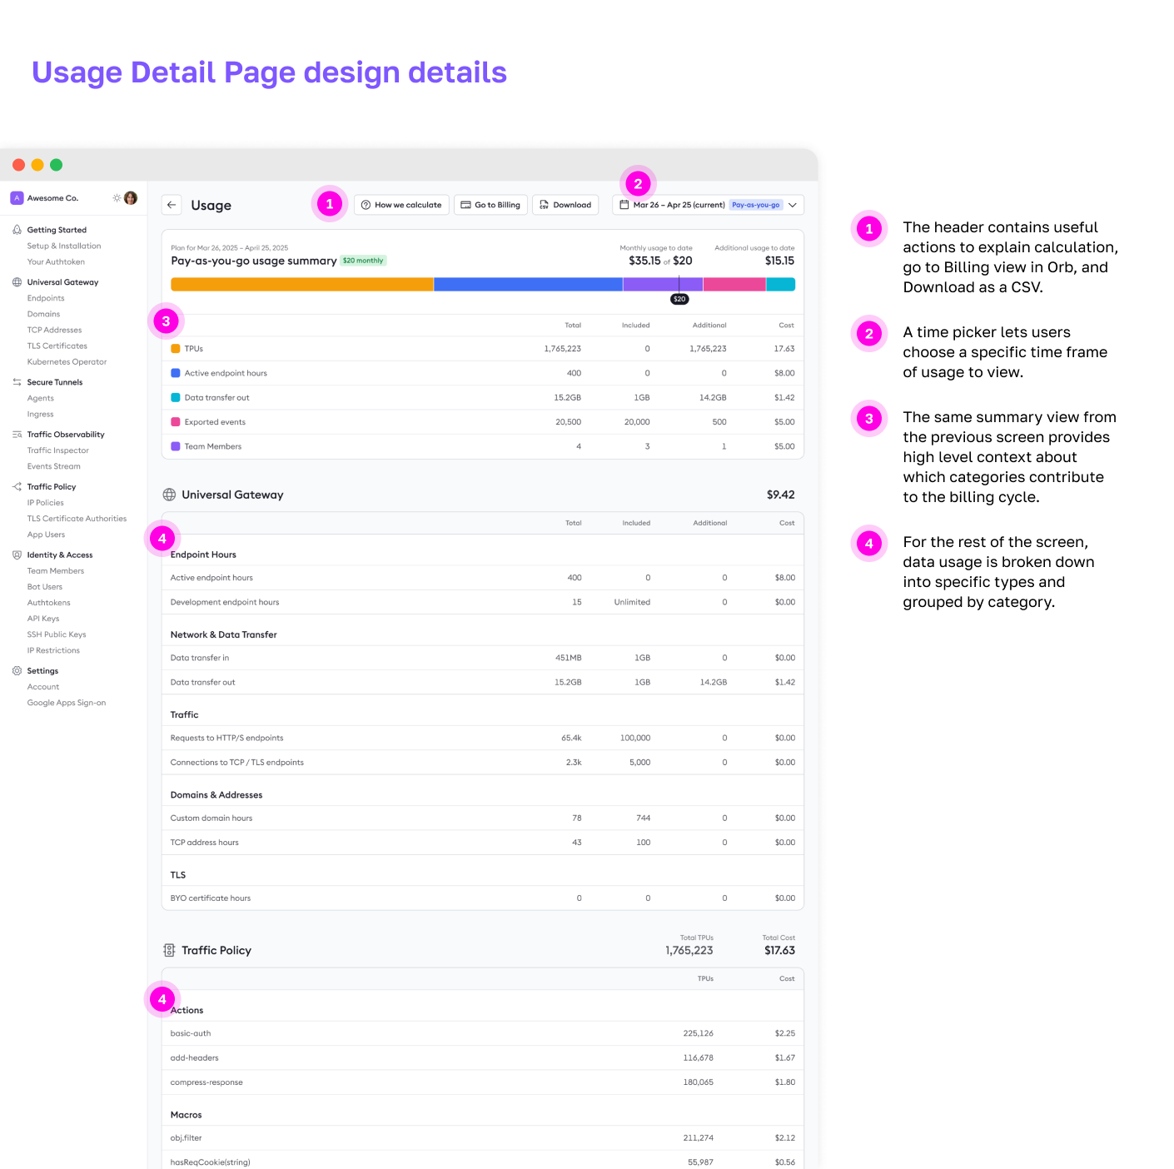The width and height of the screenshot is (1174, 1169).
Task: Download usage as CSV
Action: (565, 205)
